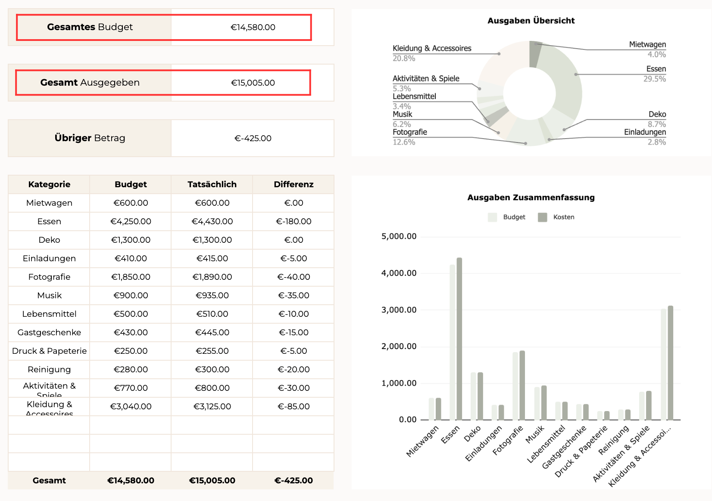
Task: Click the Kleidung & Accessoires difference cell €-85.00
Action: click(293, 406)
